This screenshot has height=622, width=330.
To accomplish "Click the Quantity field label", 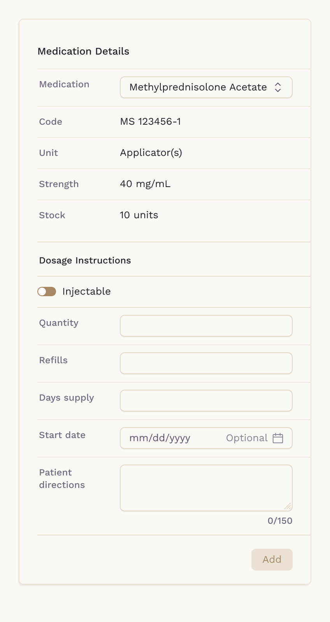I will coord(59,323).
